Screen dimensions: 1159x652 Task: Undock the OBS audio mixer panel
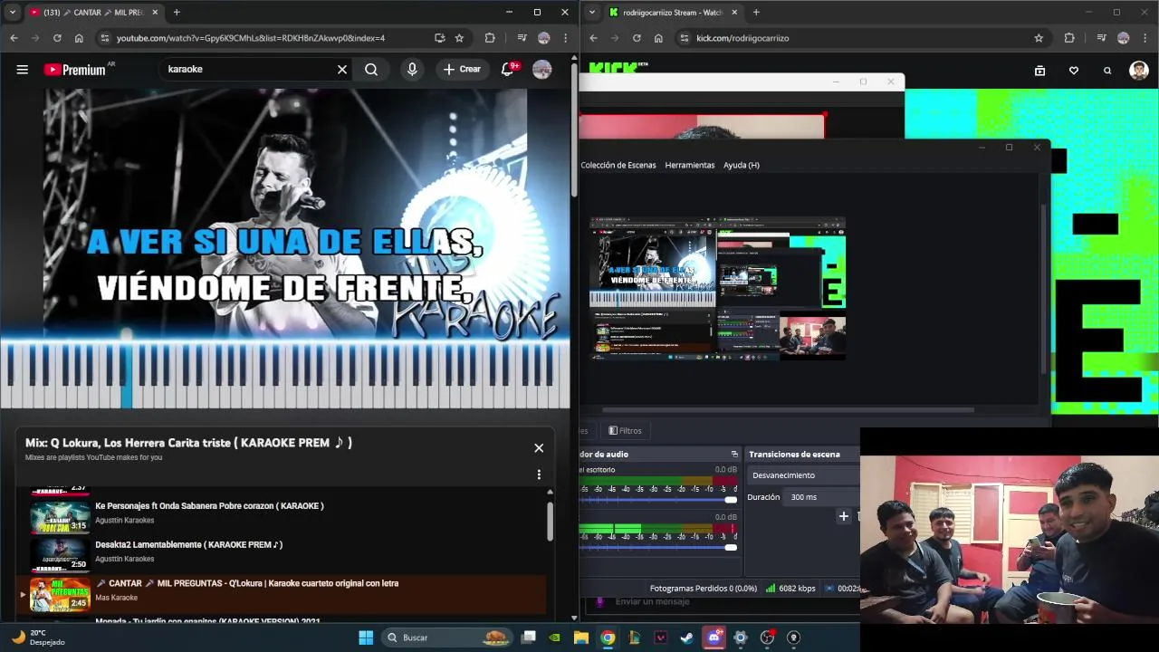point(734,454)
